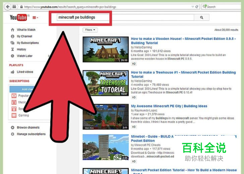Viewport: 244px width, 174px height.
Task: Click the search engine magnifier icon in browser
Action: 205,7
